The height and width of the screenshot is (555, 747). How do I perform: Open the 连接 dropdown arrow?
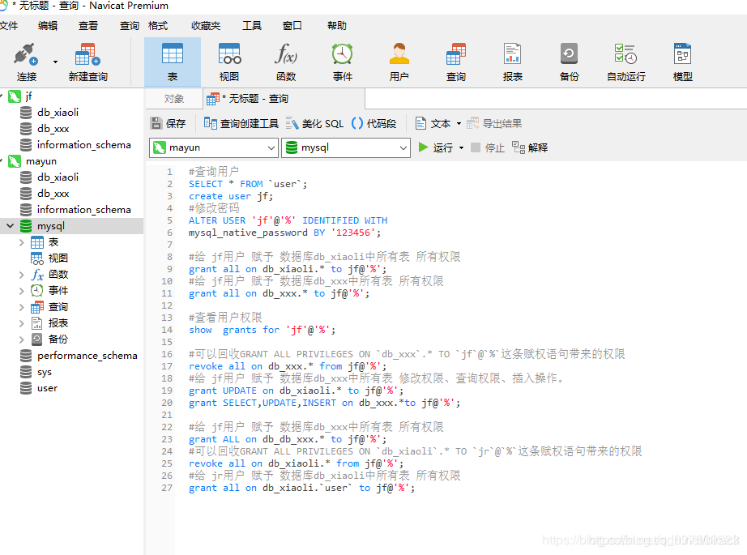55,62
